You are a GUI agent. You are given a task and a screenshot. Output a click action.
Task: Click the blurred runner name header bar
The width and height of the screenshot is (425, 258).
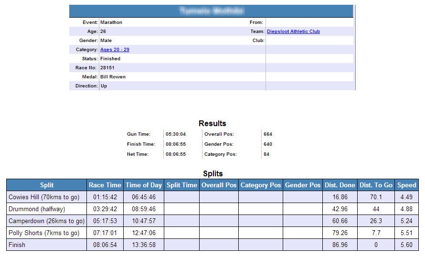click(211, 11)
